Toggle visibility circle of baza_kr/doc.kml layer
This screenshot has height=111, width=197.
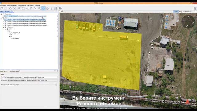(x=57, y=20)
